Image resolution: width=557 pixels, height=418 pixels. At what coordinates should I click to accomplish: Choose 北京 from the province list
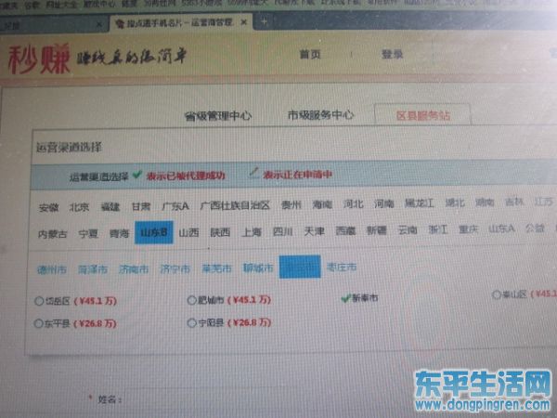pyautogui.click(x=80, y=206)
